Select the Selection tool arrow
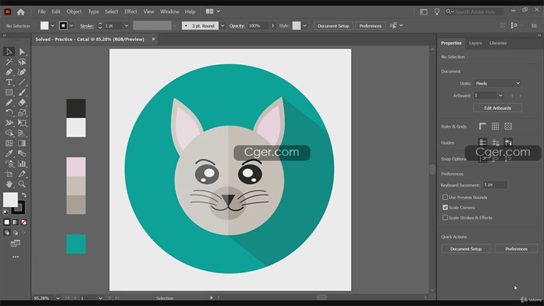 pos(9,52)
